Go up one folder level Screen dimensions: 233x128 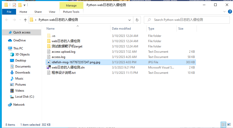click(25, 20)
